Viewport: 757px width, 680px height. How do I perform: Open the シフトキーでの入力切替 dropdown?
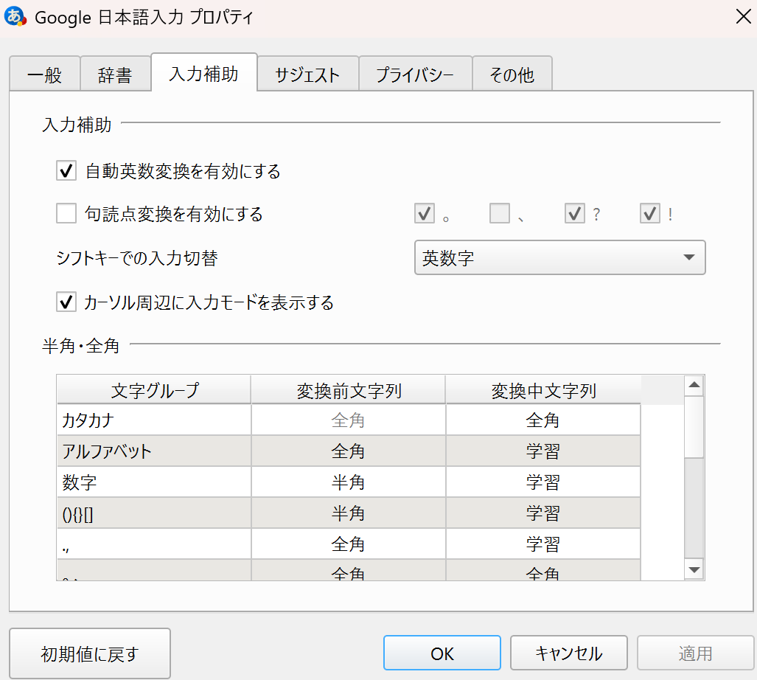click(x=559, y=257)
